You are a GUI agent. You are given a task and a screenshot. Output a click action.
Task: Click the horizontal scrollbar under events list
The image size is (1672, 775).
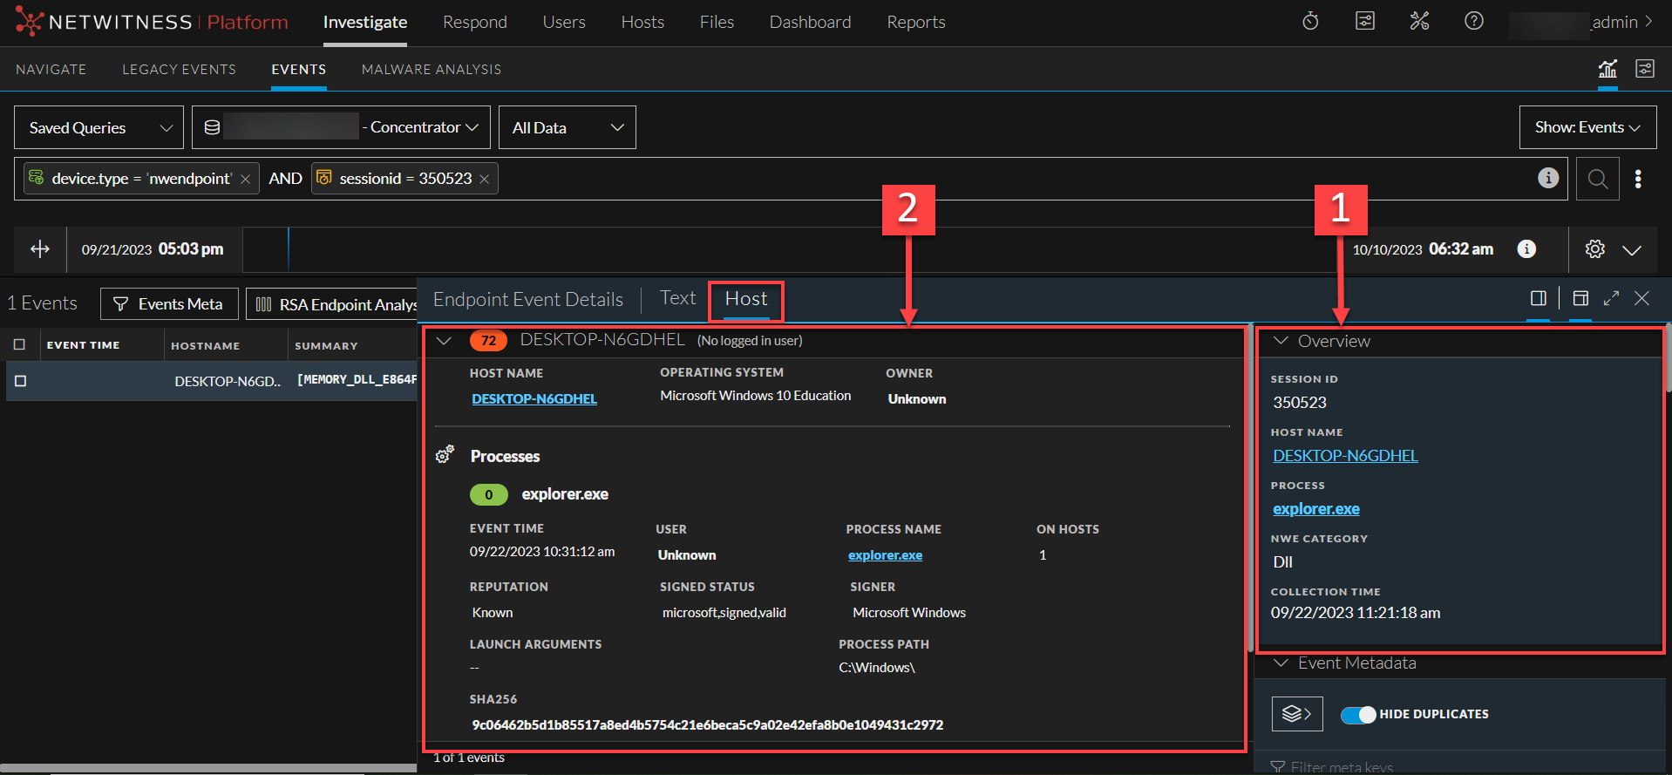coord(209,768)
